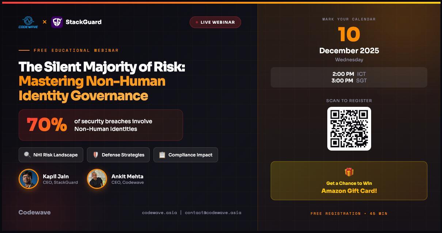The width and height of the screenshot is (442, 233).
Task: Click the X between Codewave and StackGuard logos
Action: click(x=45, y=21)
